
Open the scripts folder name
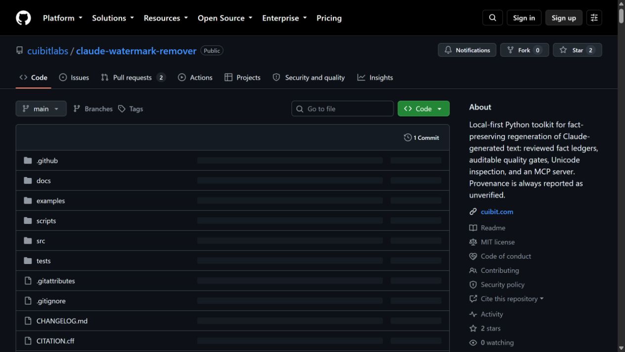click(x=46, y=221)
